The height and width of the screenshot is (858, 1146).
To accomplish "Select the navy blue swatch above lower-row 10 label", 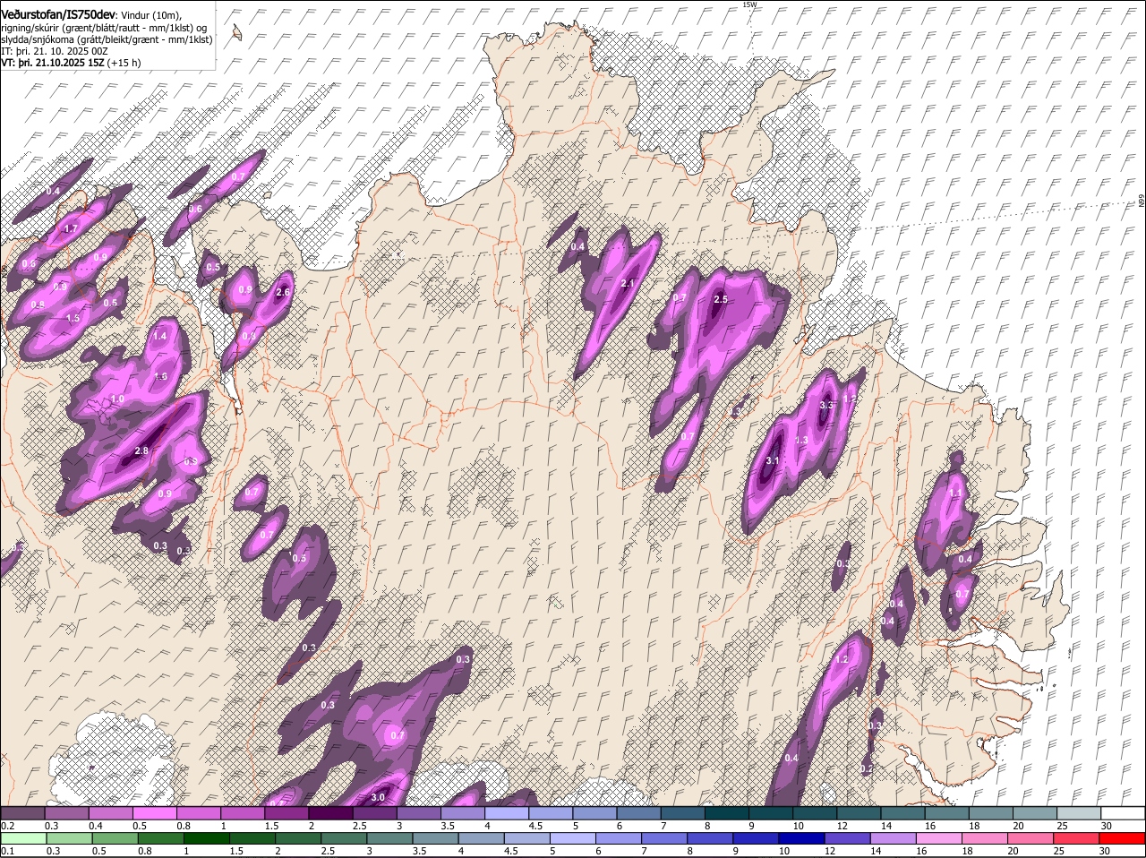I will point(802,839).
